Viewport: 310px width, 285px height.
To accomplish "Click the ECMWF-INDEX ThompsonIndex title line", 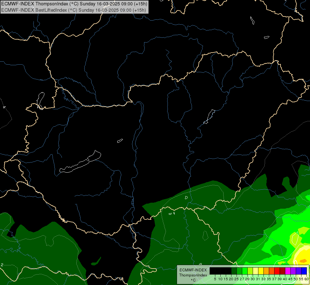I will coord(74,4).
